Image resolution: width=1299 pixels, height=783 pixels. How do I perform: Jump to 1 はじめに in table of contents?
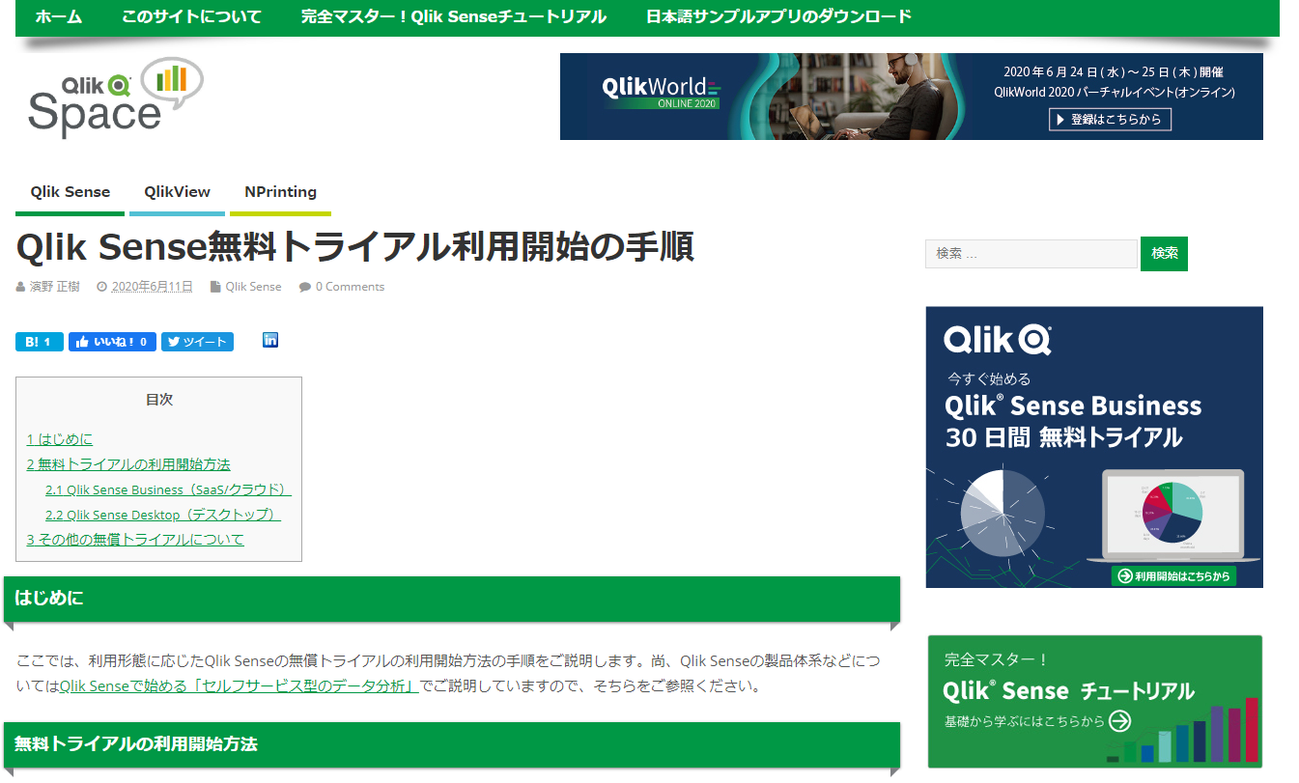[60, 439]
